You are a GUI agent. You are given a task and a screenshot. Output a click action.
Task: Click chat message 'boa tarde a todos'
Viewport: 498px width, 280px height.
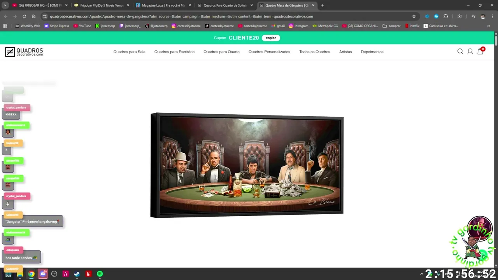point(21,257)
